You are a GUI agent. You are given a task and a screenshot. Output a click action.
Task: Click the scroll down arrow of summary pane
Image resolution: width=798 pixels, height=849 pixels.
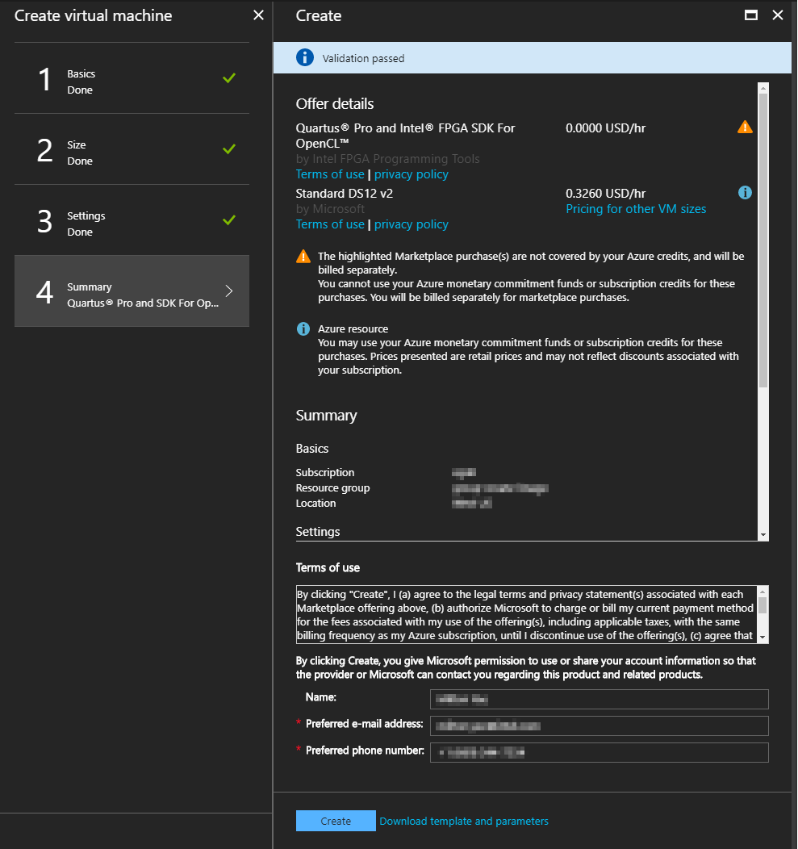coord(763,535)
